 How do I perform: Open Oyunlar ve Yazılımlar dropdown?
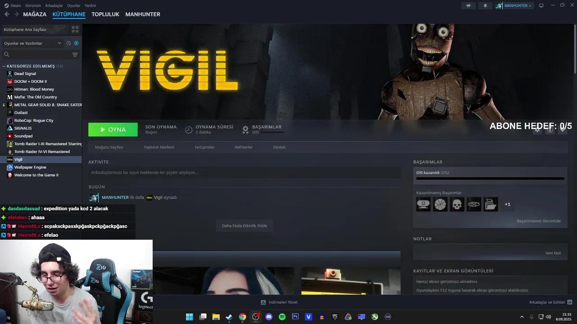click(x=32, y=43)
